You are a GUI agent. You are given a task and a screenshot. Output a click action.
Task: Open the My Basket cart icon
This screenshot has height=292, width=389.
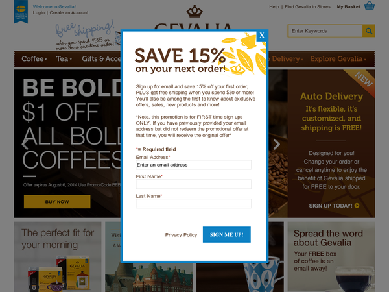click(x=370, y=6)
